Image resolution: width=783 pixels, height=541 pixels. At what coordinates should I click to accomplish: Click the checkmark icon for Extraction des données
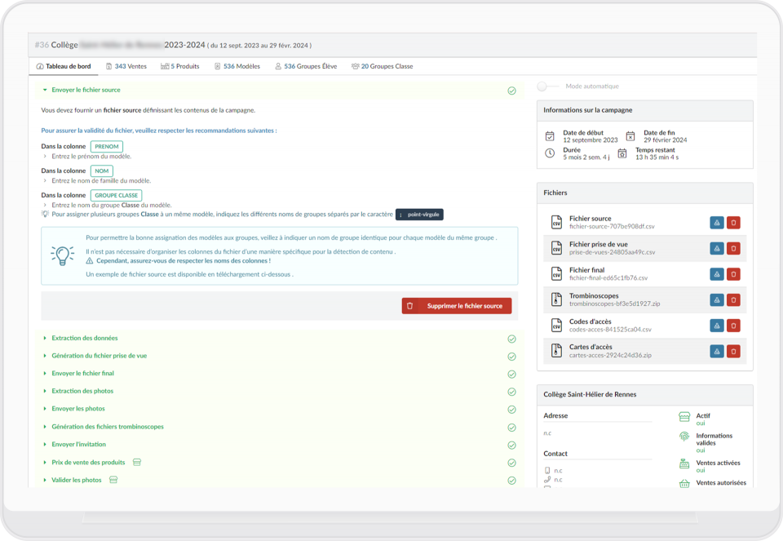pos(512,339)
